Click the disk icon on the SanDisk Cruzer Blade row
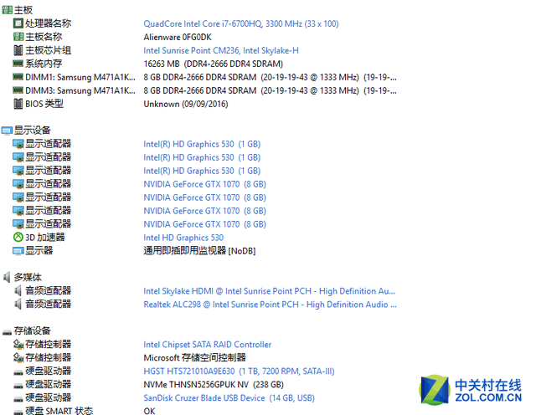The image size is (536, 415). click(18, 399)
